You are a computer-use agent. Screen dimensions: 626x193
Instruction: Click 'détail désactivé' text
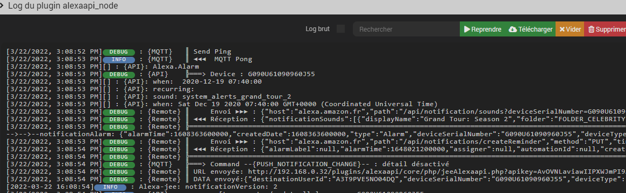click(x=416, y=164)
